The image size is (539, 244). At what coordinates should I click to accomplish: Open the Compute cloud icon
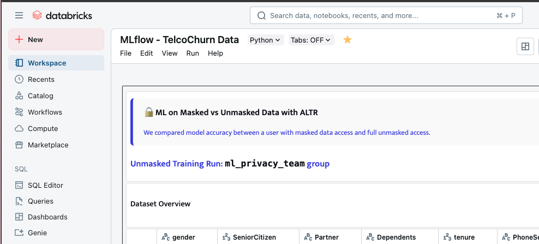pos(20,128)
